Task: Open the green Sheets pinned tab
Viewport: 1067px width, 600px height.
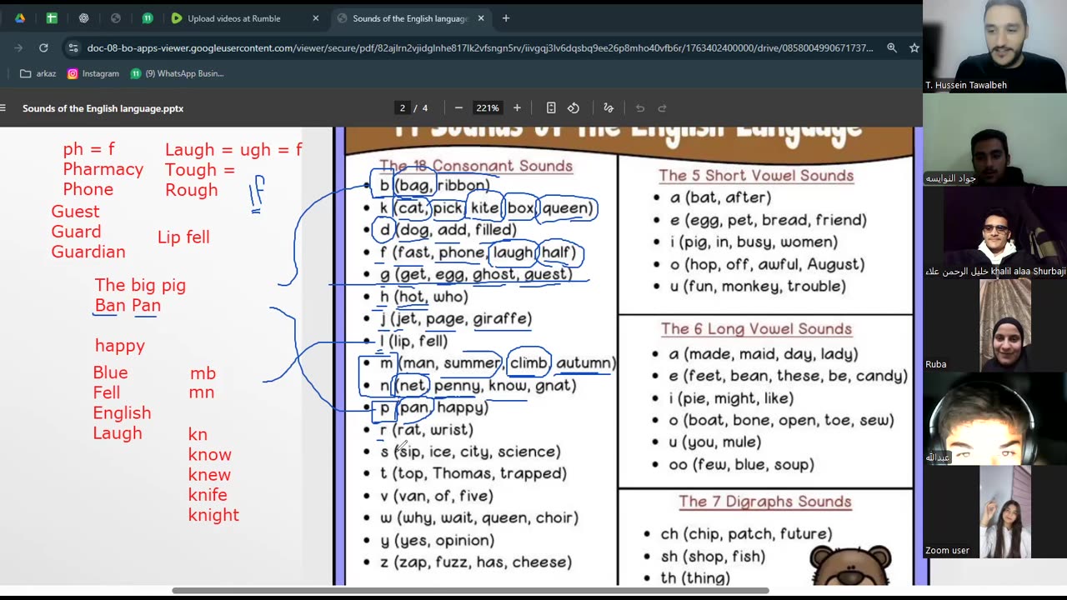Action: 52,18
